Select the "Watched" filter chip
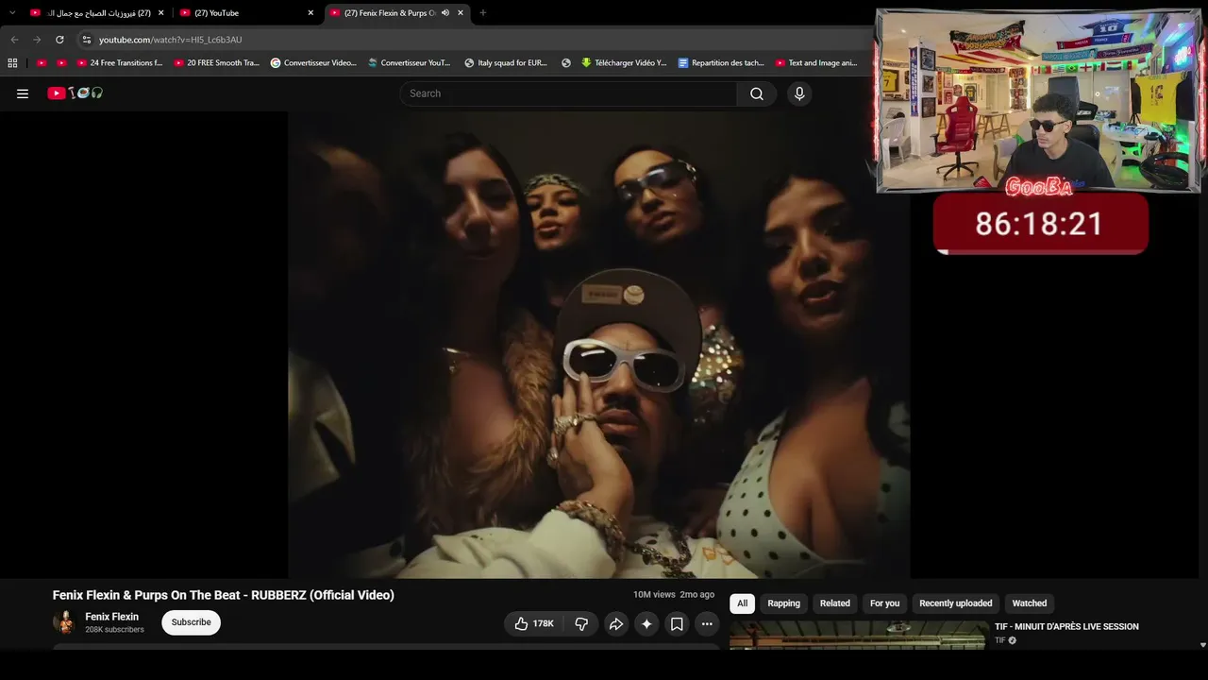Screen dimensions: 1208x680 1029,603
